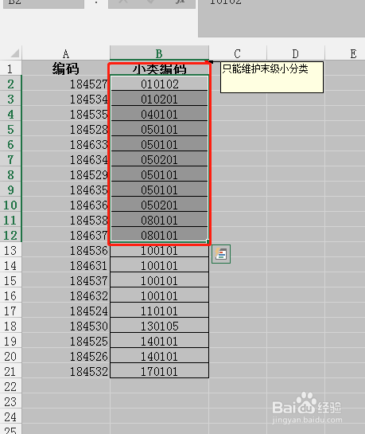Click the 100101 cell in row 13
The image size is (365, 434).
pyautogui.click(x=159, y=250)
